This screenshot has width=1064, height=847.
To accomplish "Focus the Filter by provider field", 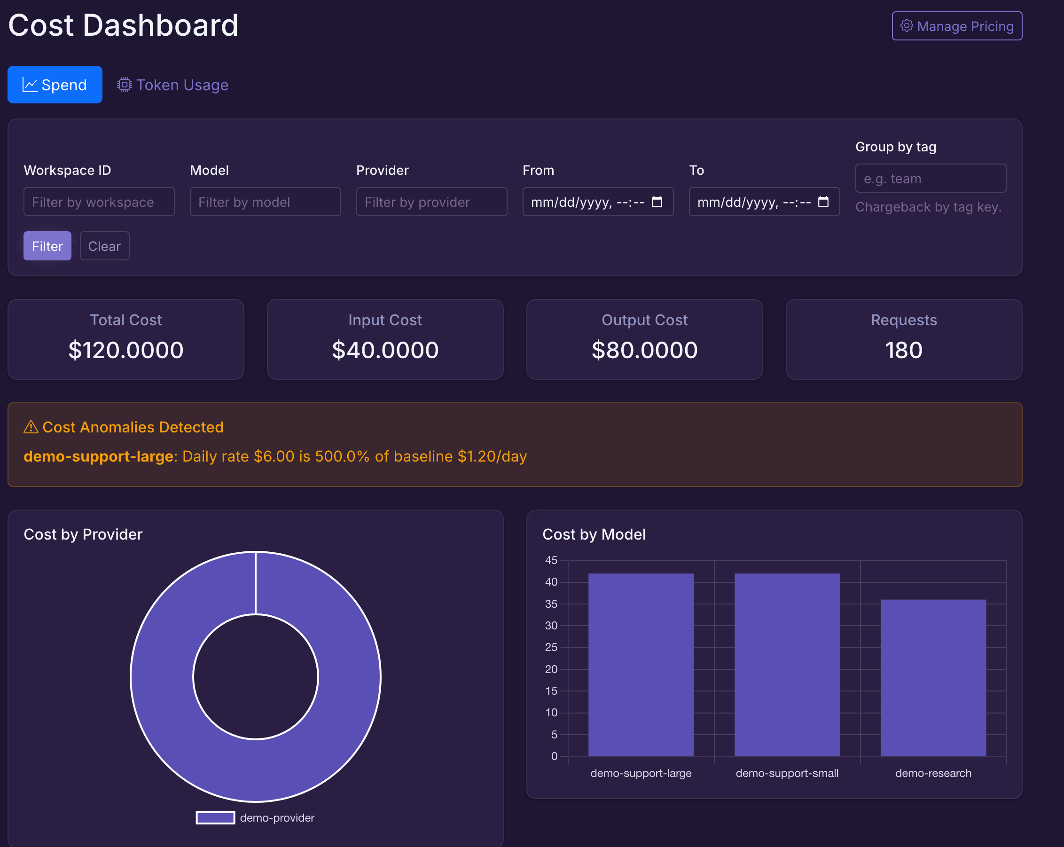I will coord(432,202).
